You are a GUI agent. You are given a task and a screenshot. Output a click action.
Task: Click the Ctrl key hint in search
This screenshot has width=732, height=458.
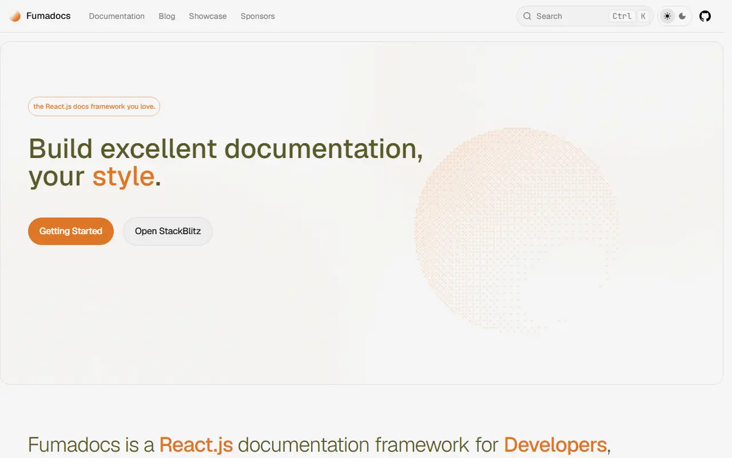(x=622, y=16)
